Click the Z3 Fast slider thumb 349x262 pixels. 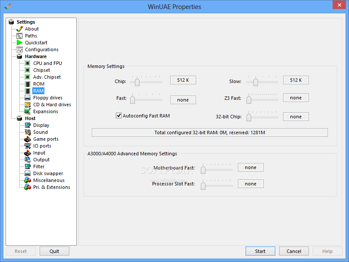pos(249,99)
